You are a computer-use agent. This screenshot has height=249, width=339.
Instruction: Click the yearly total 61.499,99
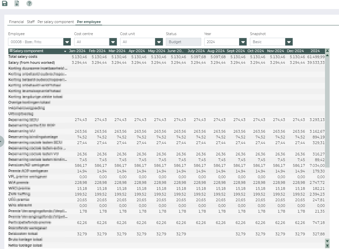(316, 57)
